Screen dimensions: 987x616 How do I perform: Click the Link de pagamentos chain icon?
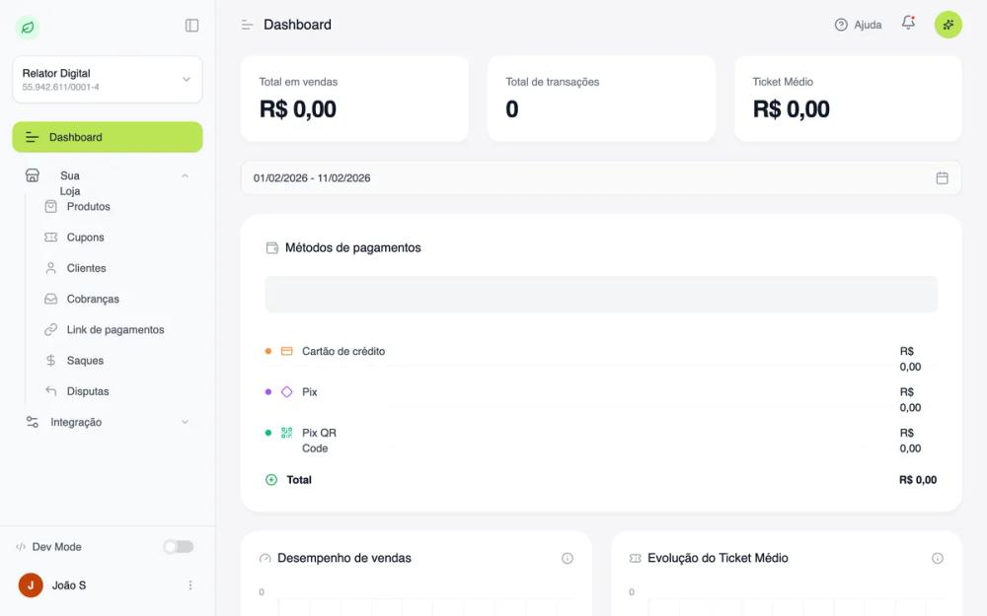pyautogui.click(x=51, y=329)
